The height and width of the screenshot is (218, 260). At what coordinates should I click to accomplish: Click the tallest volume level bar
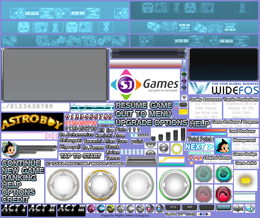pyautogui.click(x=183, y=134)
